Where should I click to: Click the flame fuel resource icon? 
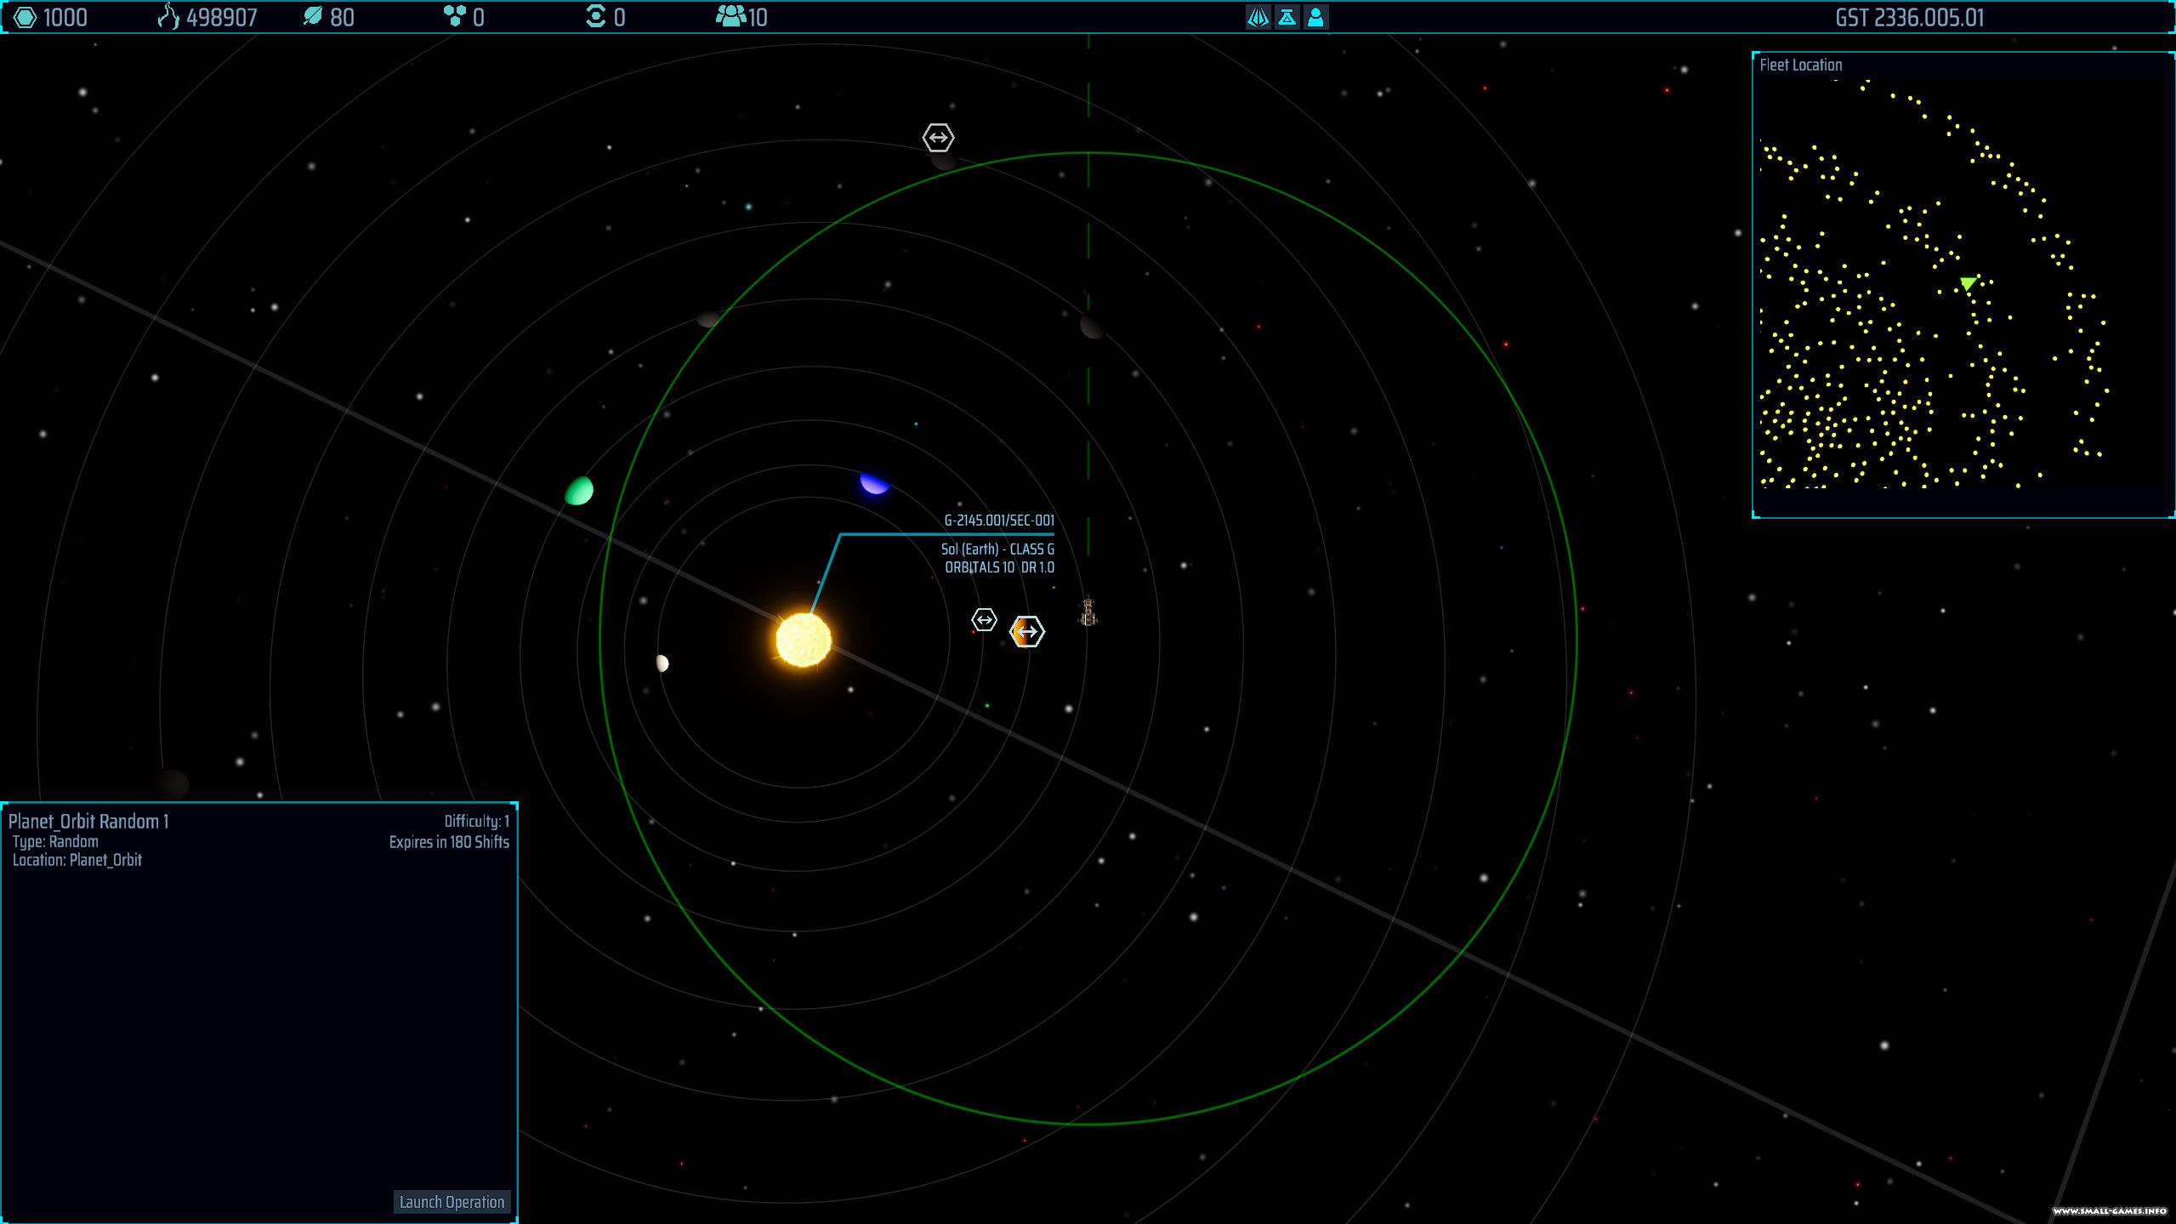[x=168, y=17]
